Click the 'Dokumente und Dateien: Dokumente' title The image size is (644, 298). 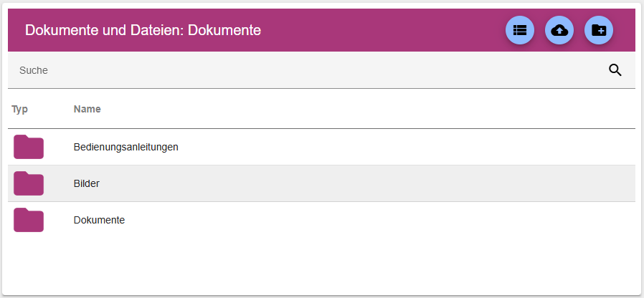[143, 30]
